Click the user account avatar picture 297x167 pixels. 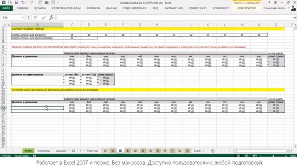tap(293, 8)
